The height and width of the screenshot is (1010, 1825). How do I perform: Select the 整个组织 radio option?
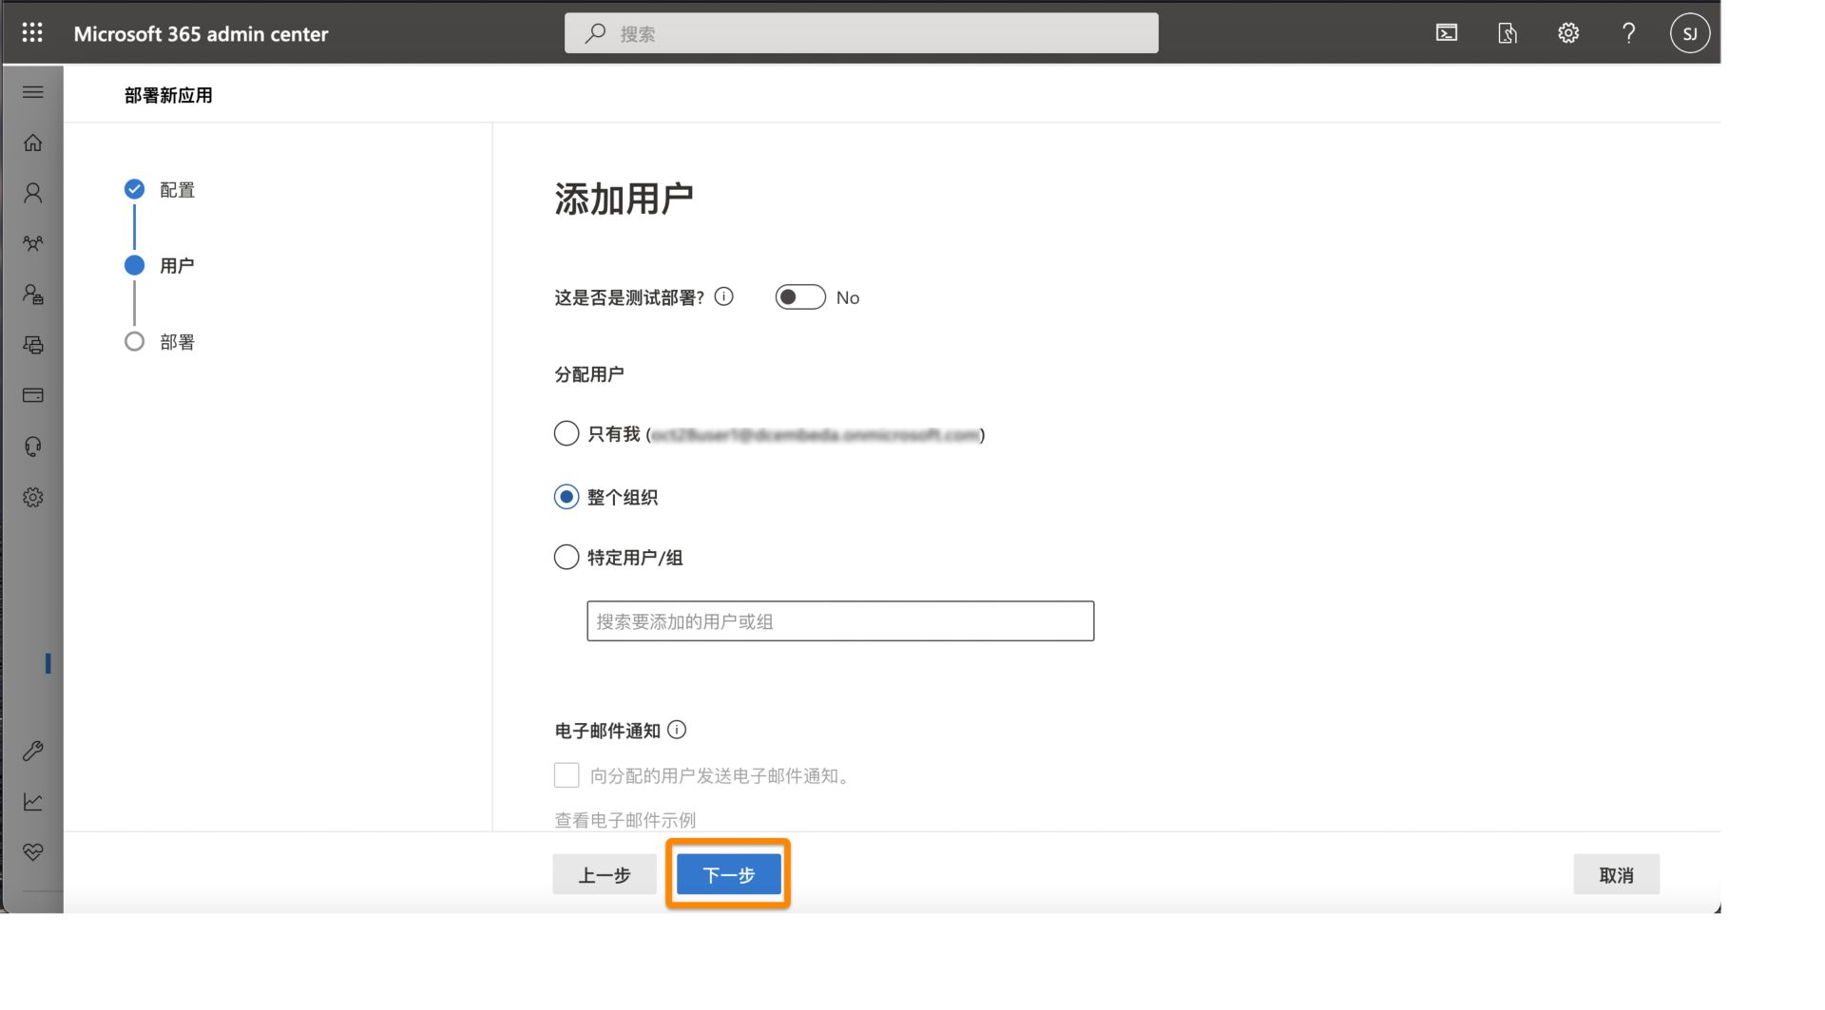click(x=567, y=497)
